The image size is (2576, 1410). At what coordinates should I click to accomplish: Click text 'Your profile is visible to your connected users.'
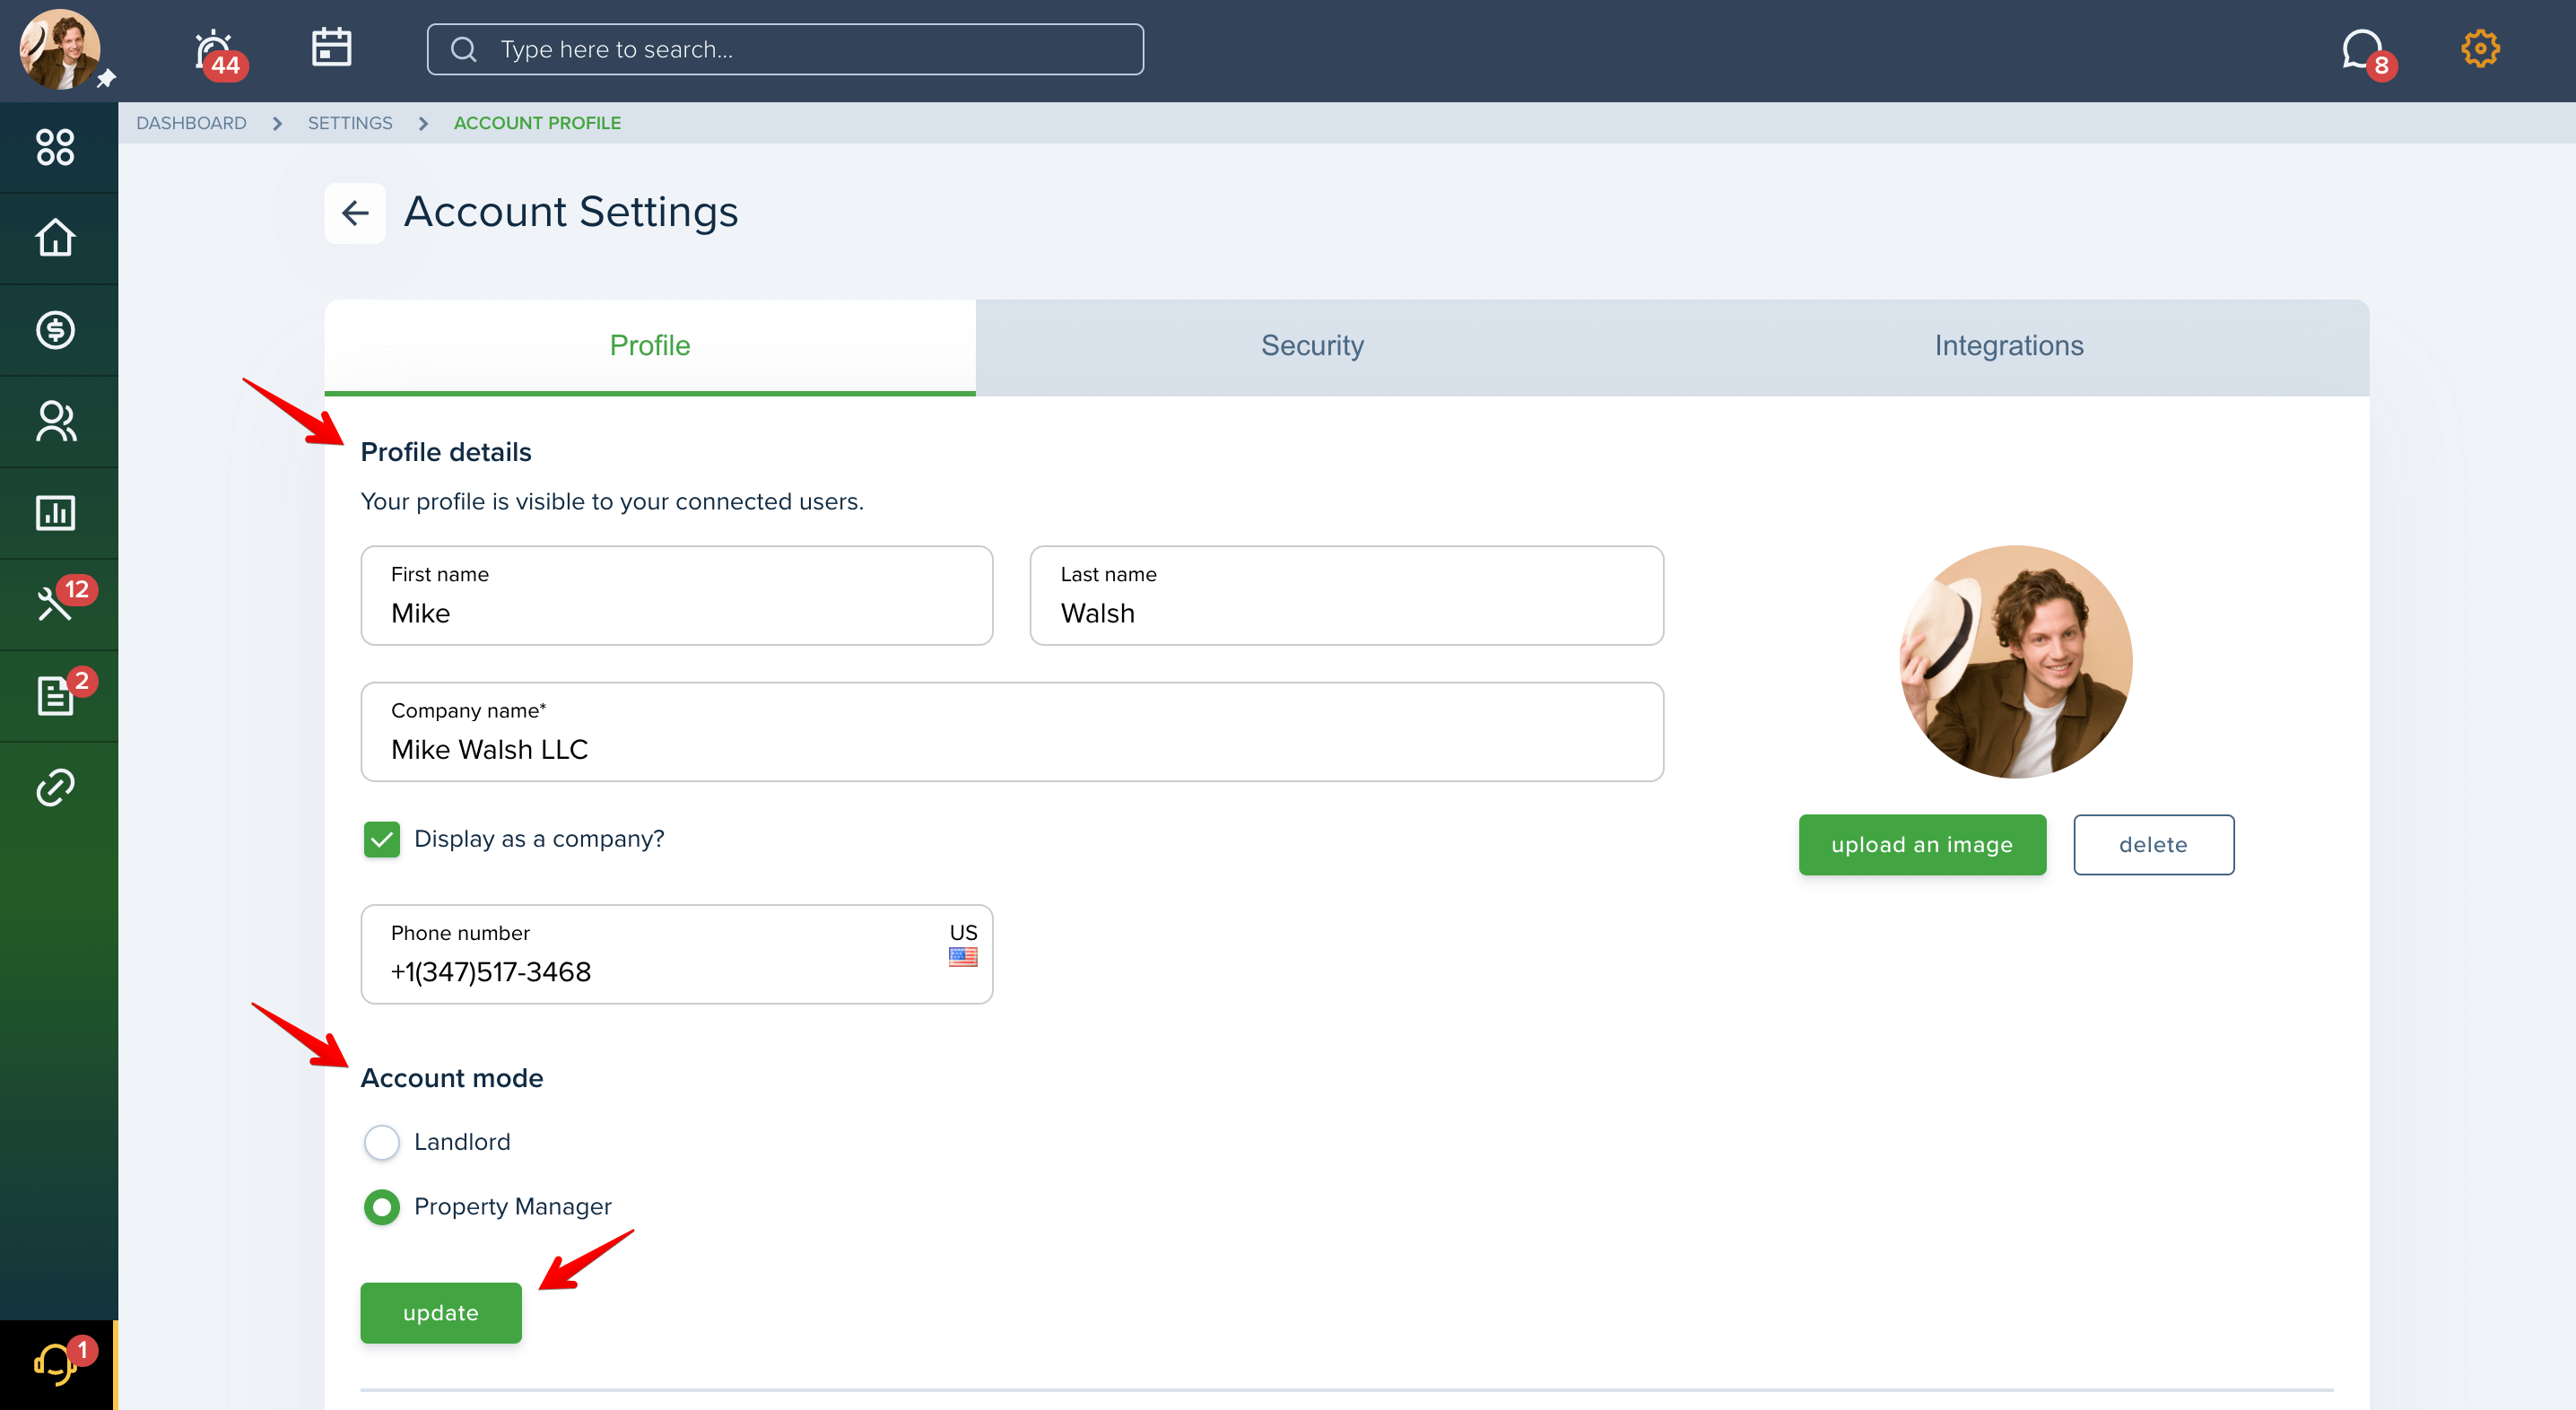[612, 502]
